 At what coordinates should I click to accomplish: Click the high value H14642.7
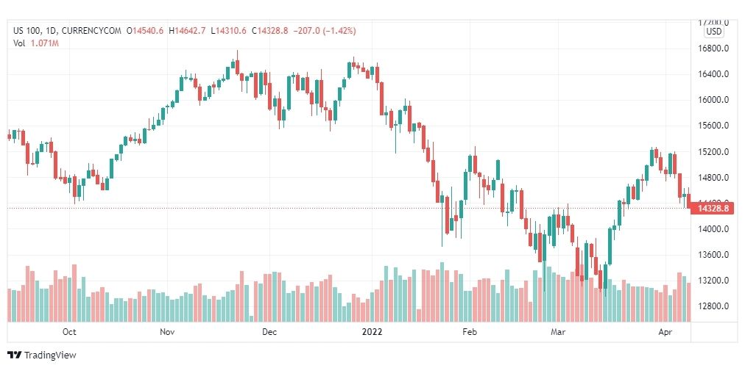point(187,31)
